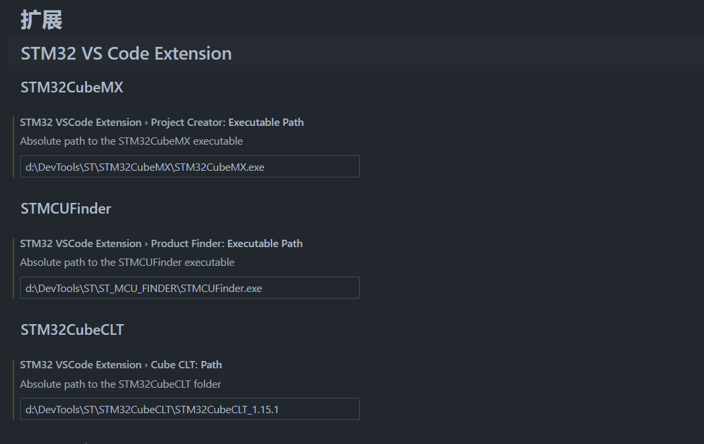The width and height of the screenshot is (704, 444).
Task: Click the 'Project Creator: Executable Path' setting title
Action: (x=162, y=123)
